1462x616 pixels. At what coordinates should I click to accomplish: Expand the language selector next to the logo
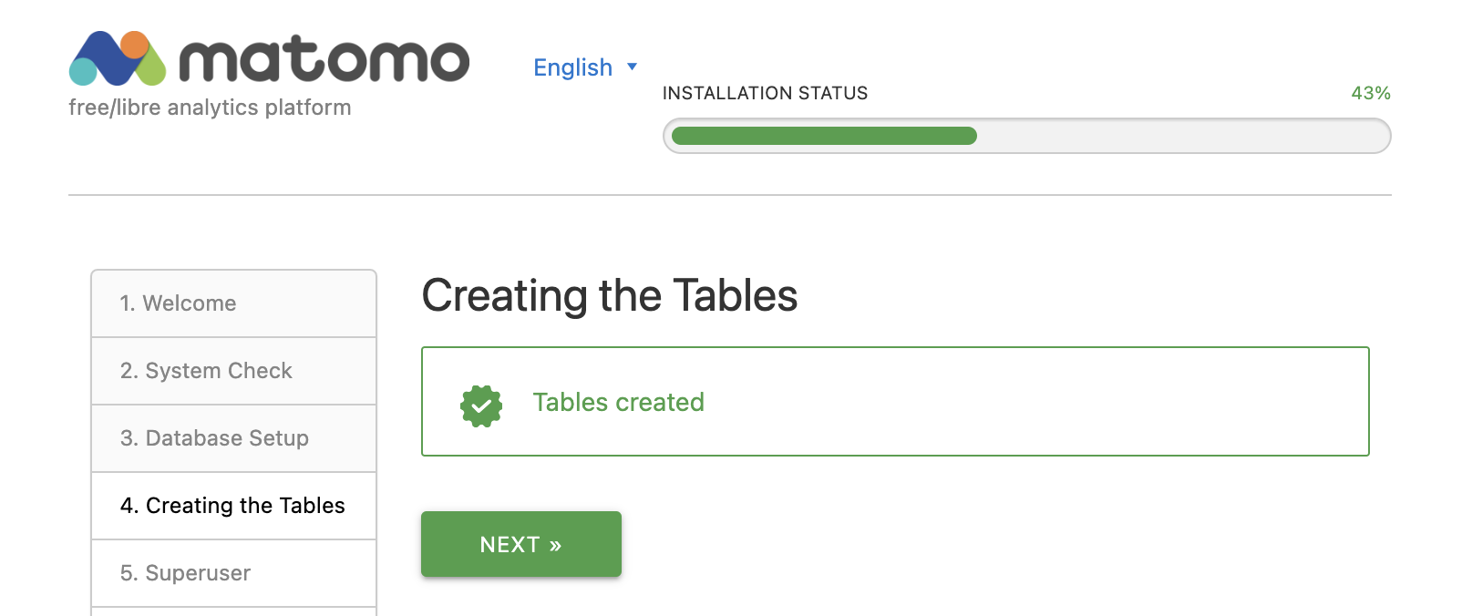pyautogui.click(x=583, y=67)
